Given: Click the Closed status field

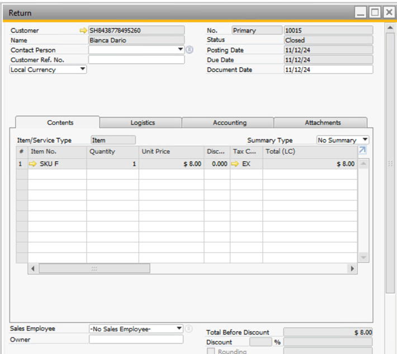Looking at the screenshot, I should (328, 40).
